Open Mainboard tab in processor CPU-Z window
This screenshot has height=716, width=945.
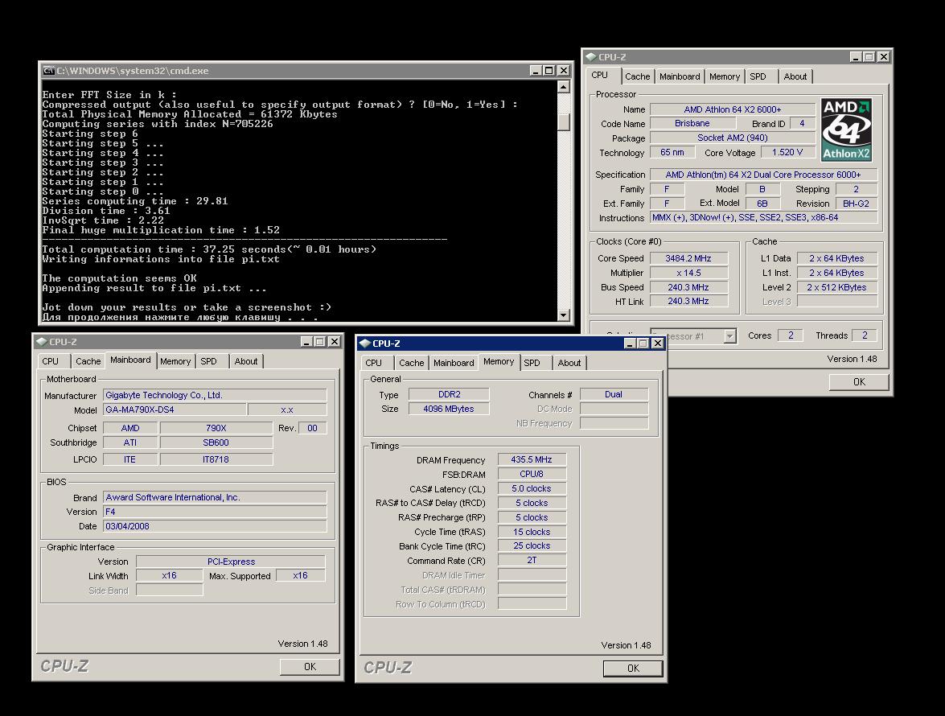point(680,76)
